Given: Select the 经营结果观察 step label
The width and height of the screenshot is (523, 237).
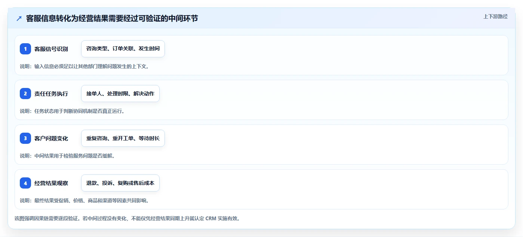Looking at the screenshot, I should (51, 183).
